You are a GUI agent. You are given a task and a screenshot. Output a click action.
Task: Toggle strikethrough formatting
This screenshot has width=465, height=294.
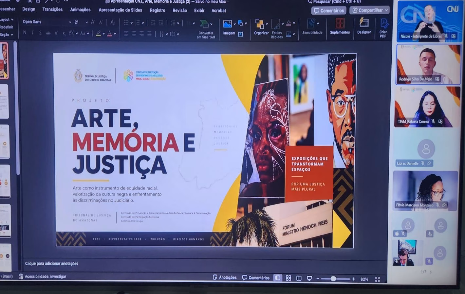[48, 33]
